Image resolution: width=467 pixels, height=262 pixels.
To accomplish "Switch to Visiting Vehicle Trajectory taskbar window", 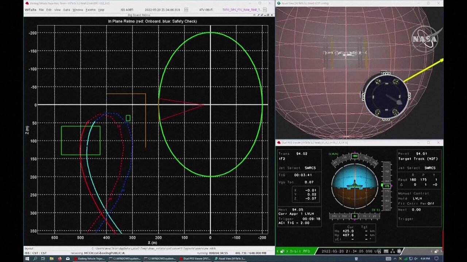I will [89, 259].
